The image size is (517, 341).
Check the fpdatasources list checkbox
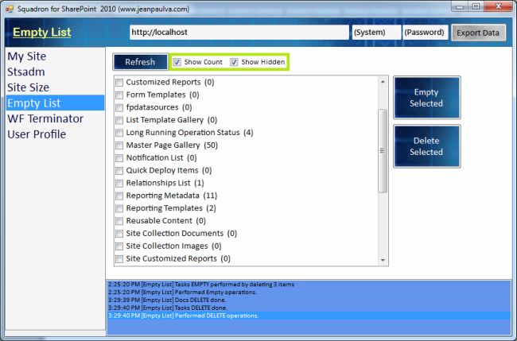(119, 108)
